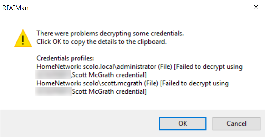Click the blurred text below the scott.mcgrath line
265x137 pixels.
point(53,91)
